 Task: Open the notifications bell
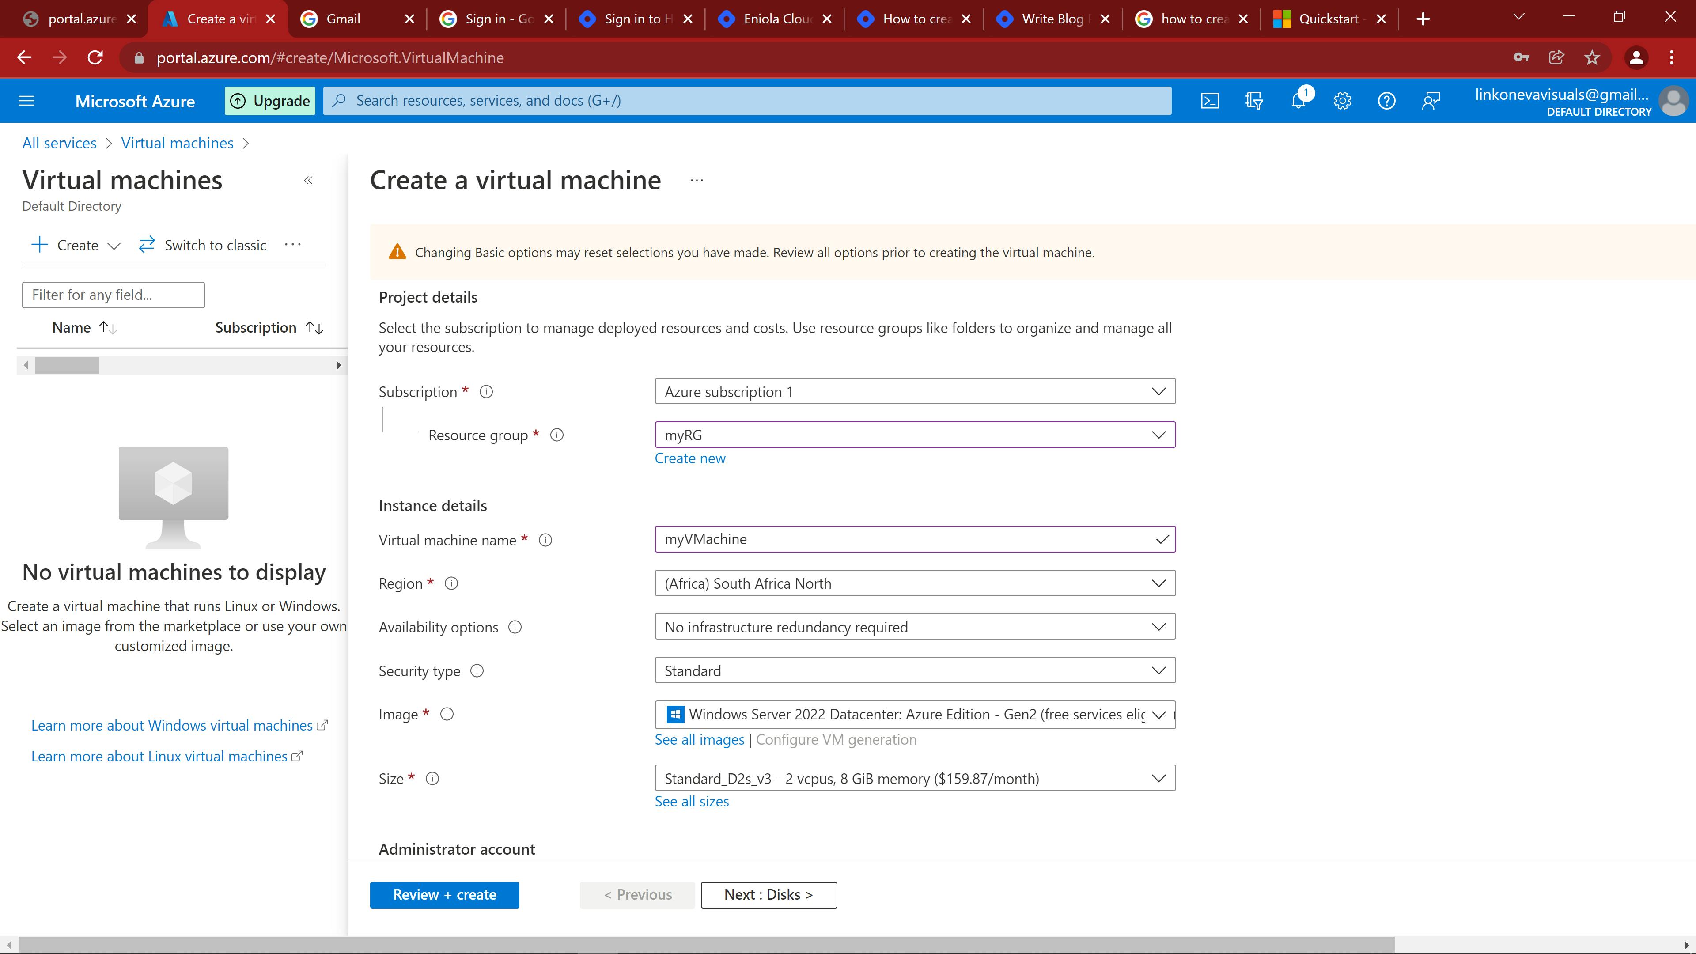pyautogui.click(x=1298, y=101)
